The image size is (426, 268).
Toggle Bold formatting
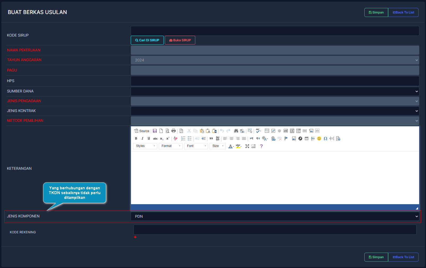(136, 139)
